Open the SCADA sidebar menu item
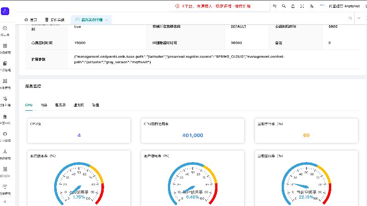367x206 pixels. point(5,172)
